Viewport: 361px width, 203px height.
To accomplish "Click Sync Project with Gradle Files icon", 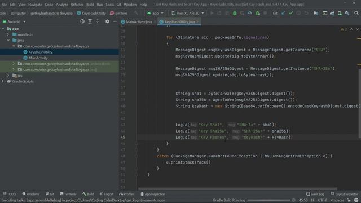I will pyautogui.click(x=332, y=13).
